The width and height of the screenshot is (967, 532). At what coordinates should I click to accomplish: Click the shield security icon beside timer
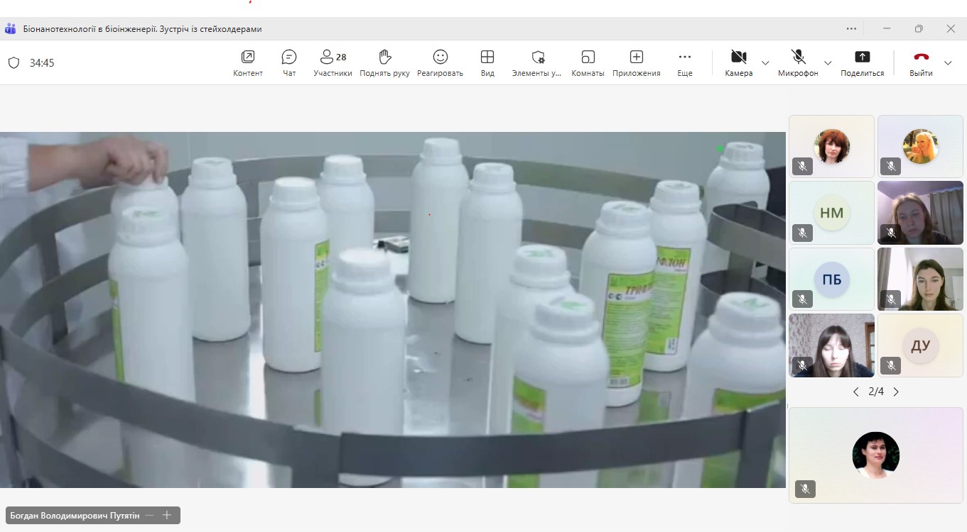13,62
